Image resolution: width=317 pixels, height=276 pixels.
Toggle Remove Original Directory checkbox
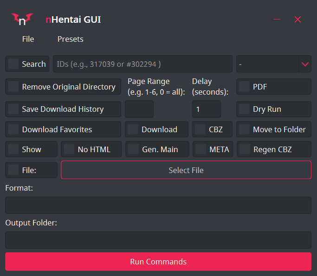pos(13,87)
